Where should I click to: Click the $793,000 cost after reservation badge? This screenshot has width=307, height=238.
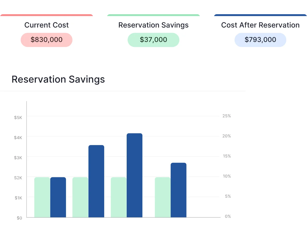click(x=260, y=40)
